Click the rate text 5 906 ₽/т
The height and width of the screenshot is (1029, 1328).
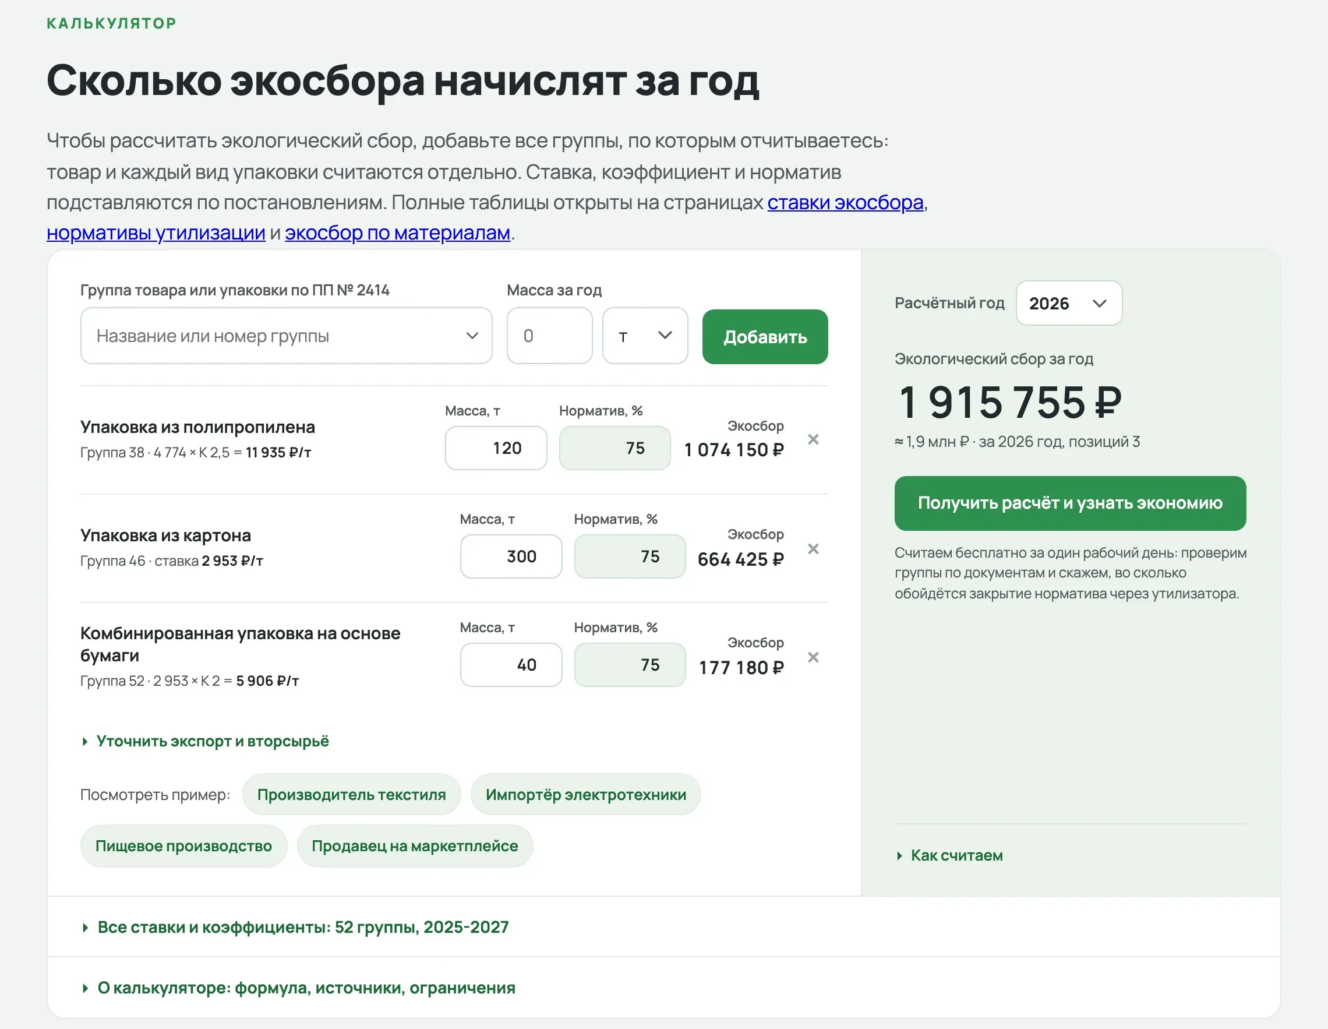click(x=267, y=681)
